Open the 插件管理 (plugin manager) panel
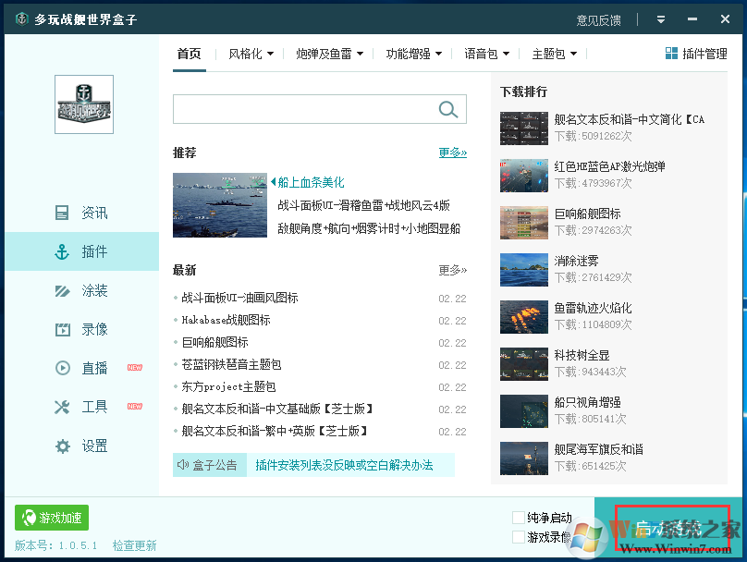This screenshot has width=747, height=562. pyautogui.click(x=694, y=53)
